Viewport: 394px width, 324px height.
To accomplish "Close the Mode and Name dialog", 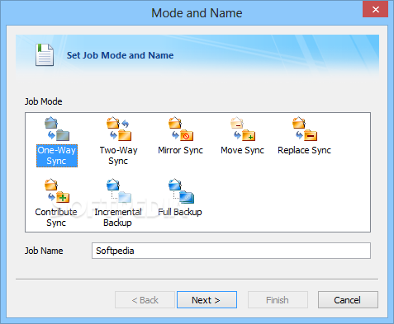I will point(376,10).
